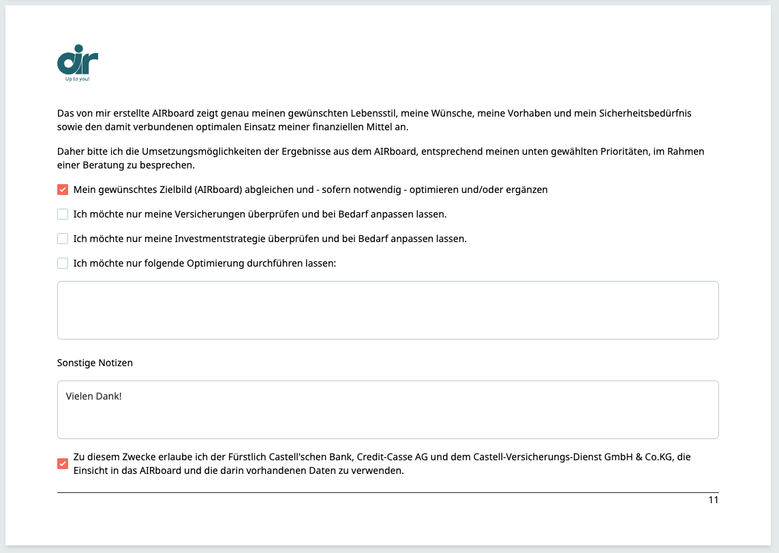Click the horizontal divider above the page number
779x553 pixels.
(x=388, y=492)
